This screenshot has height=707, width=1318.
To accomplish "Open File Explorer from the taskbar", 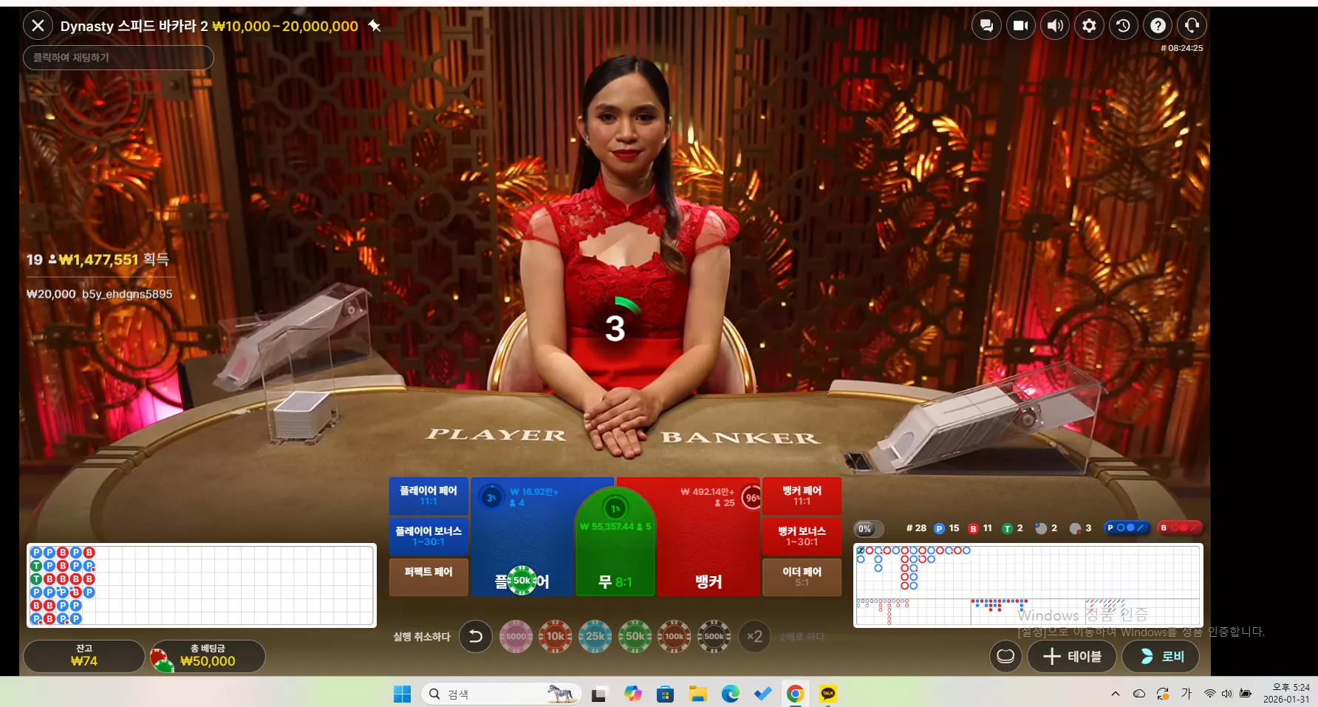I will point(697,694).
